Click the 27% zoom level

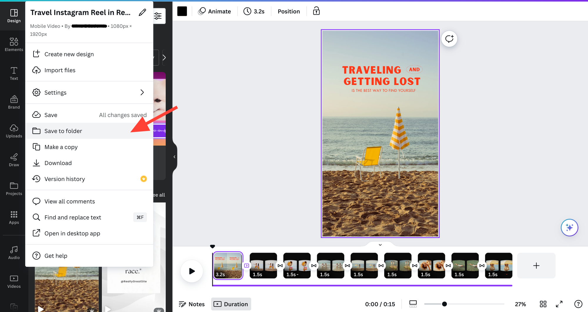520,304
